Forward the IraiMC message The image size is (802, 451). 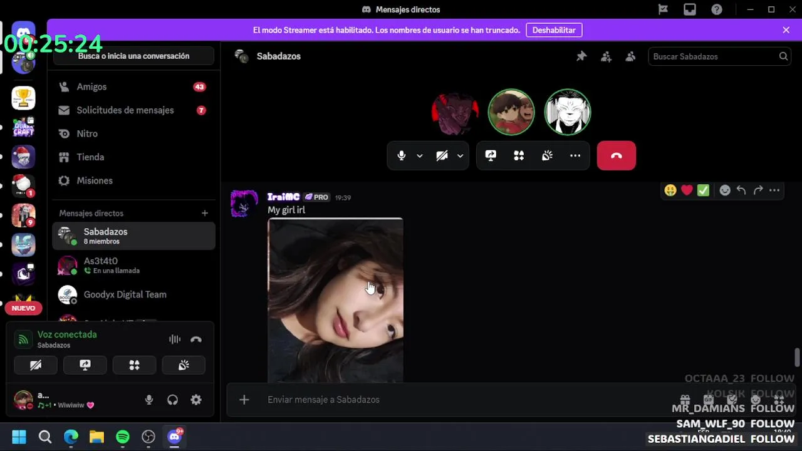pyautogui.click(x=758, y=190)
